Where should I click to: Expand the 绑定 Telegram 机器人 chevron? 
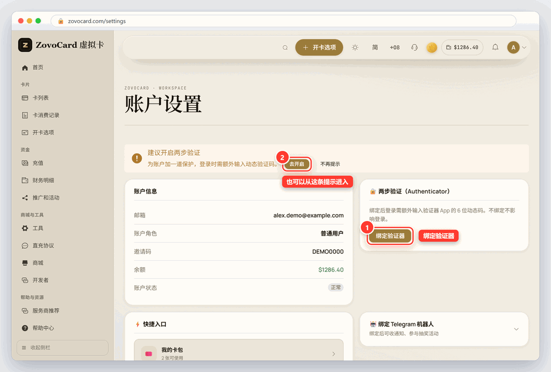(x=516, y=329)
